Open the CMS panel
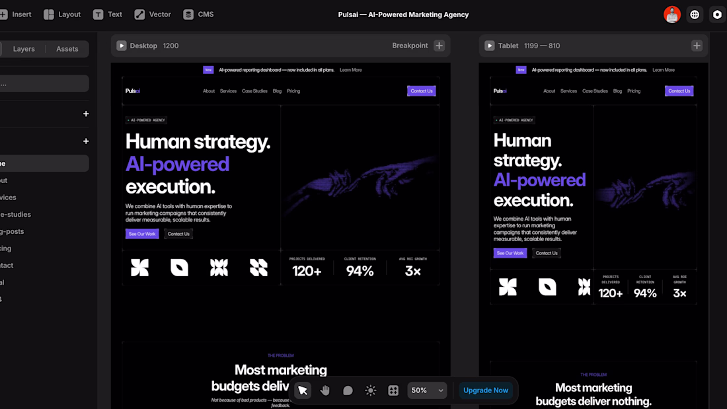 198,15
